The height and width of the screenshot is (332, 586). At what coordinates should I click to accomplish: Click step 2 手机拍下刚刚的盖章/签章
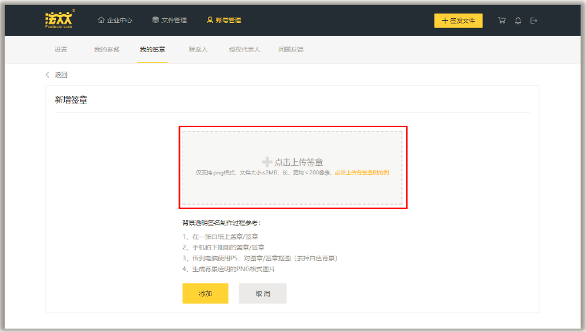point(224,247)
